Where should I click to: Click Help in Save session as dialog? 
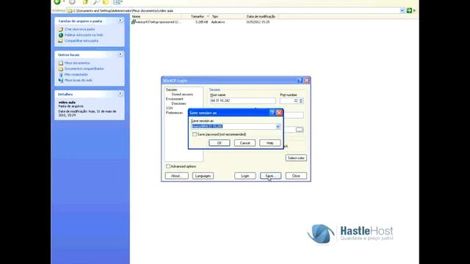(270, 143)
